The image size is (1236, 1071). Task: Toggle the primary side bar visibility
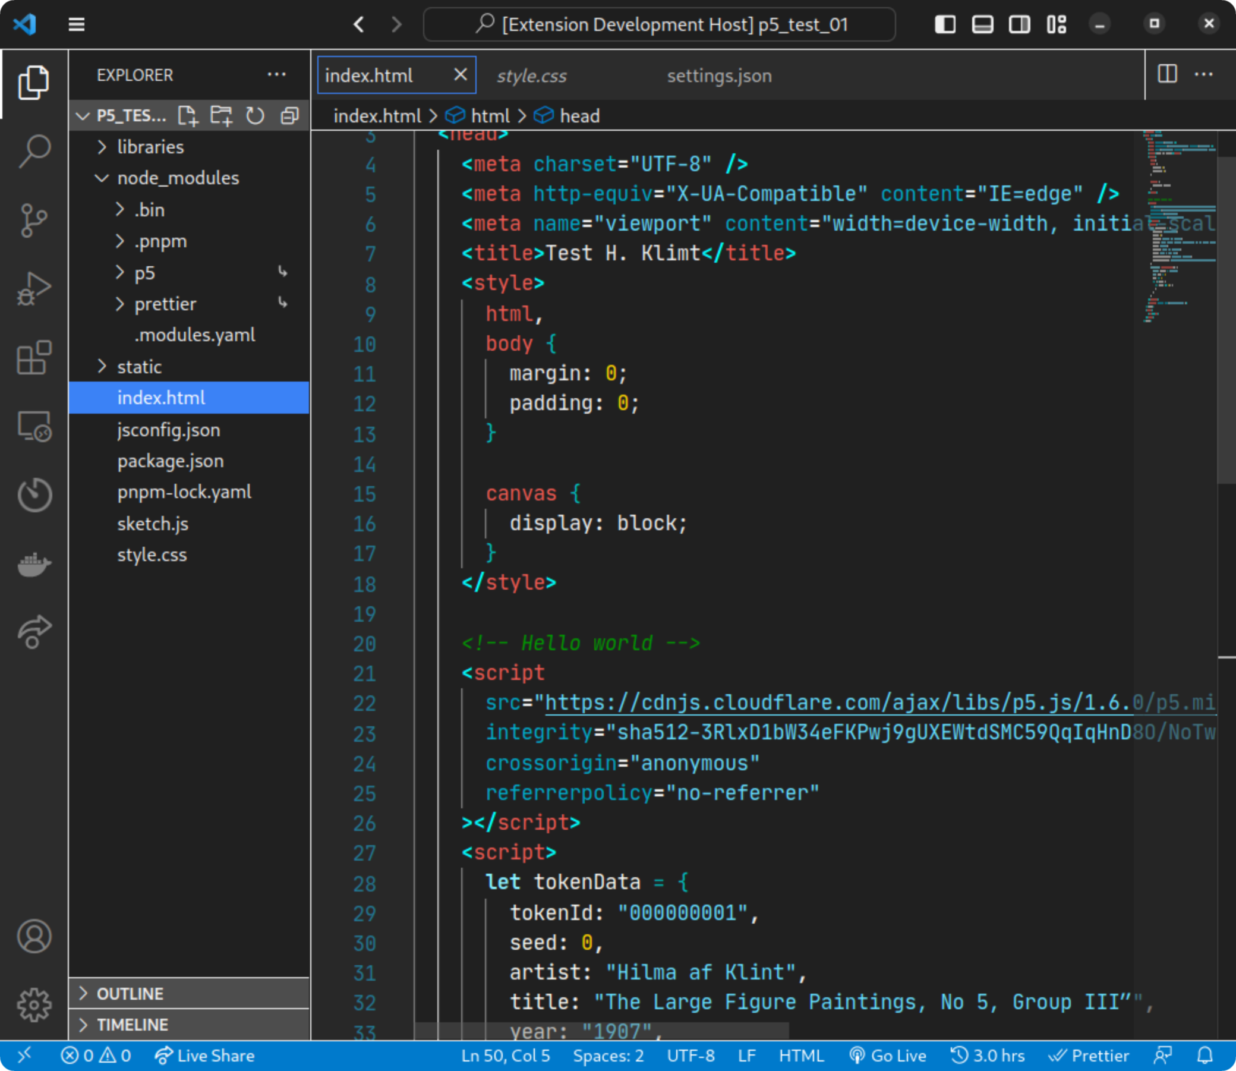[x=945, y=24]
